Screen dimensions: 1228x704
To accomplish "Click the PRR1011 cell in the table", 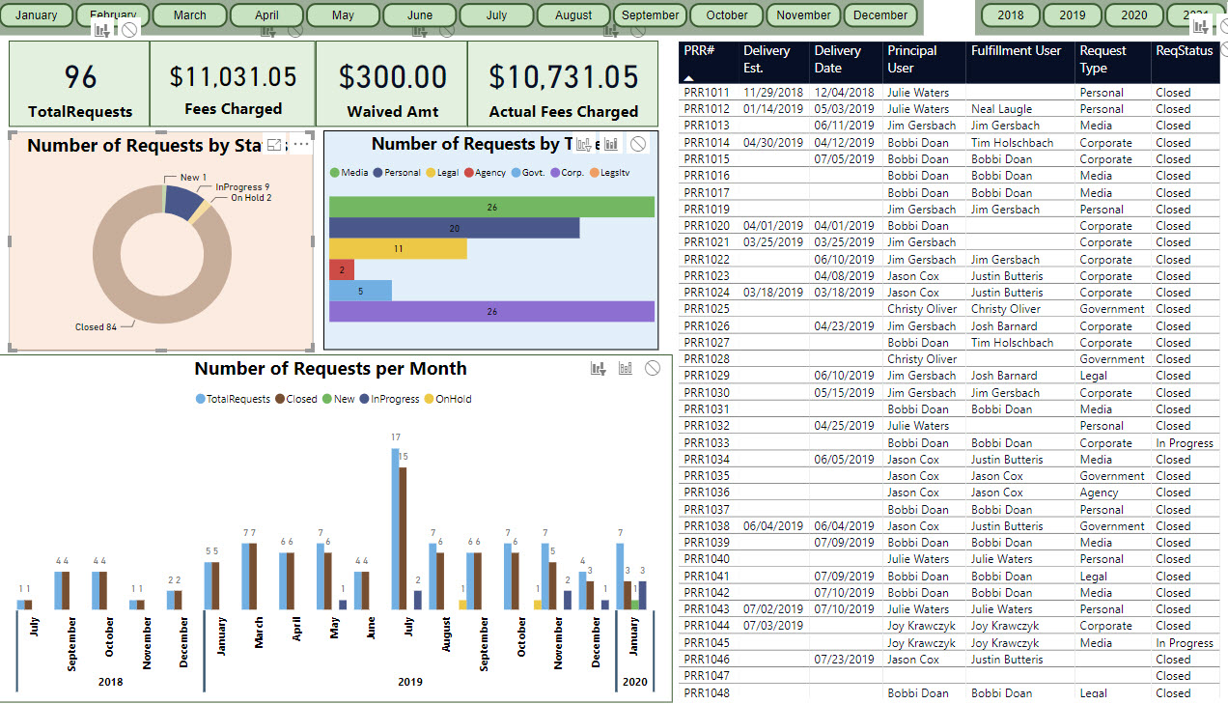I will (707, 93).
